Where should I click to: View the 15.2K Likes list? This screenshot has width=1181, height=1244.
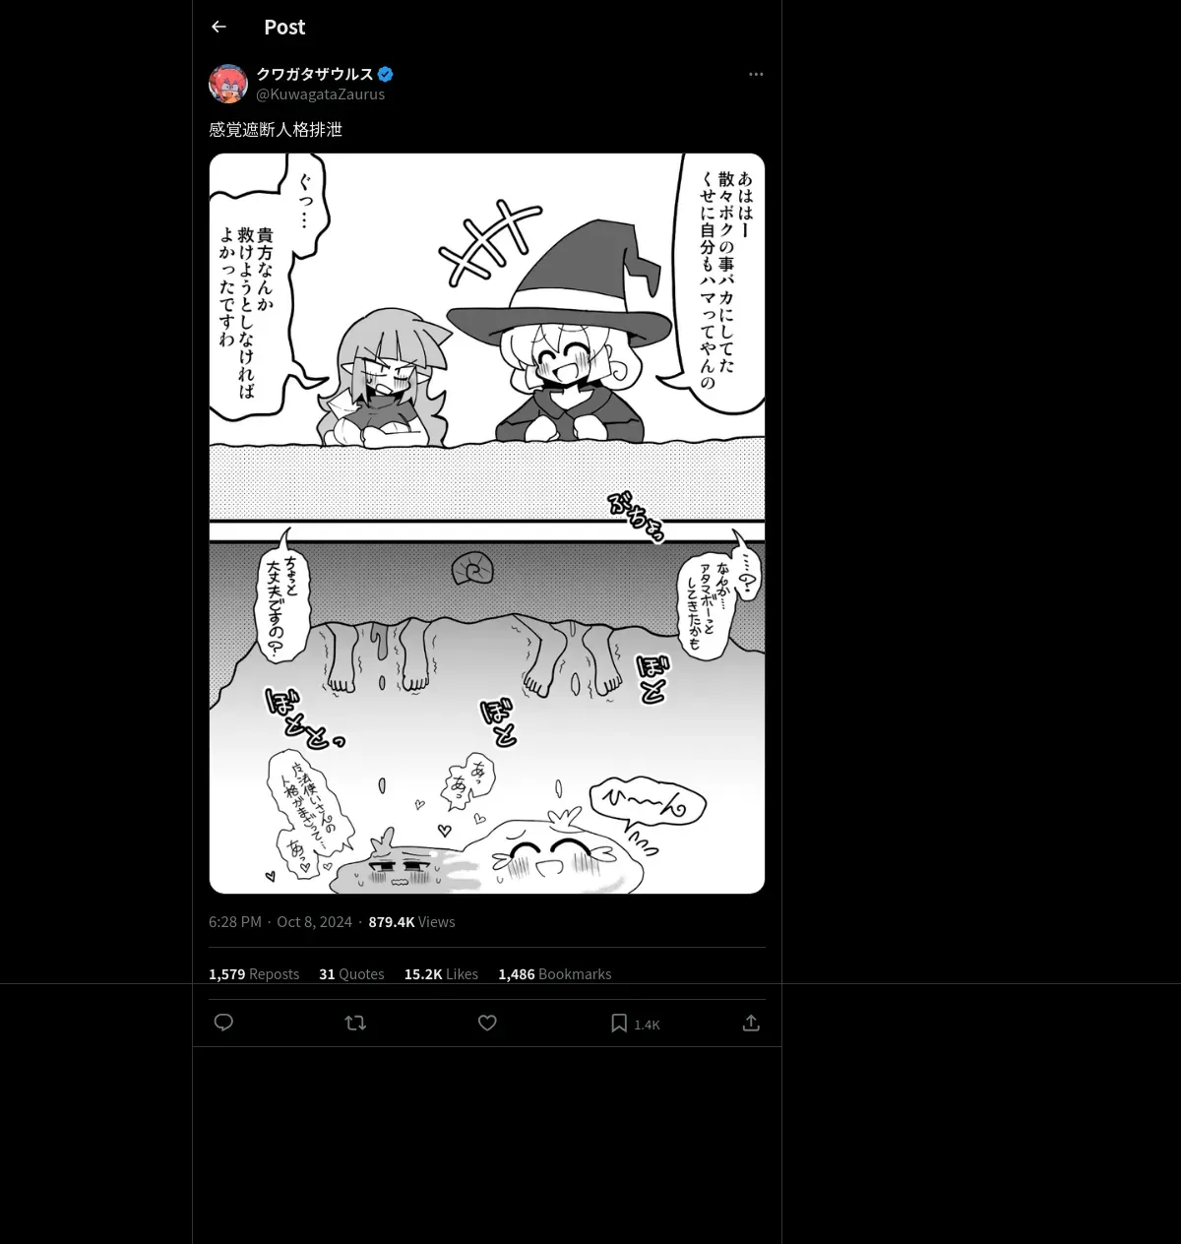441,973
